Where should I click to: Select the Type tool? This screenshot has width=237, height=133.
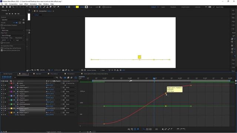click(x=40, y=7)
